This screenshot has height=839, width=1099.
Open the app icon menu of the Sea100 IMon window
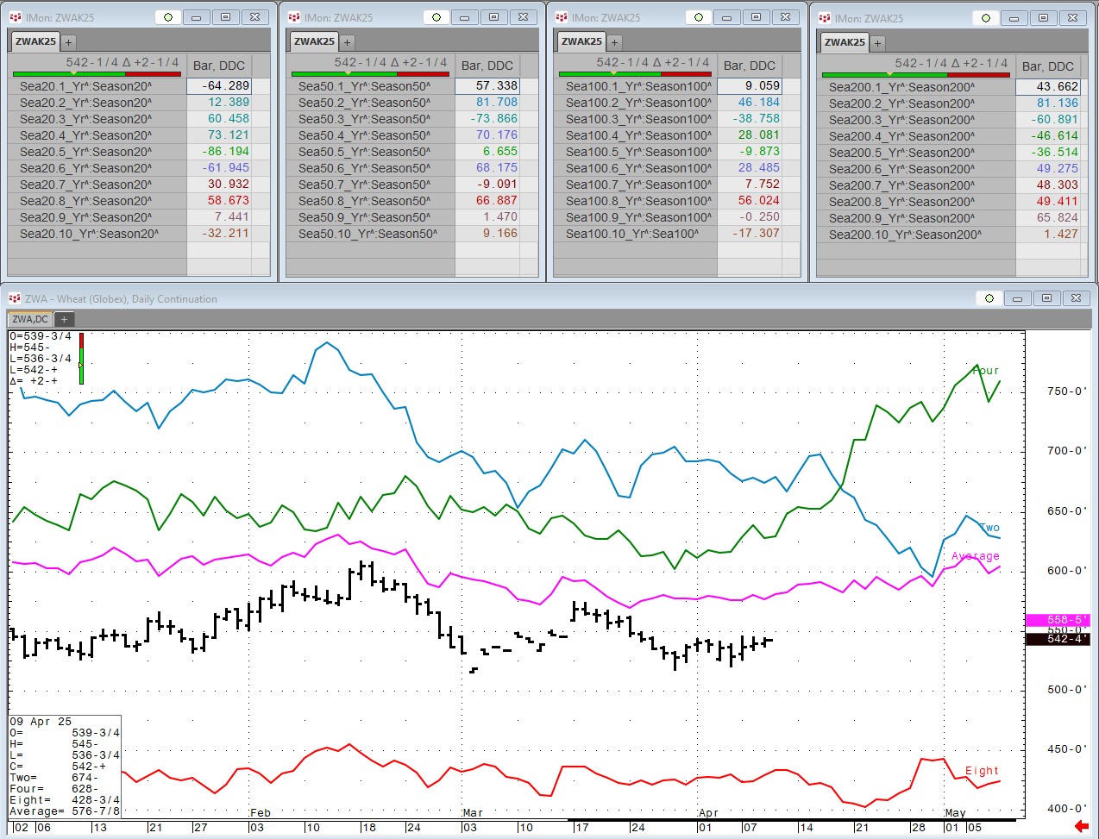(x=561, y=17)
